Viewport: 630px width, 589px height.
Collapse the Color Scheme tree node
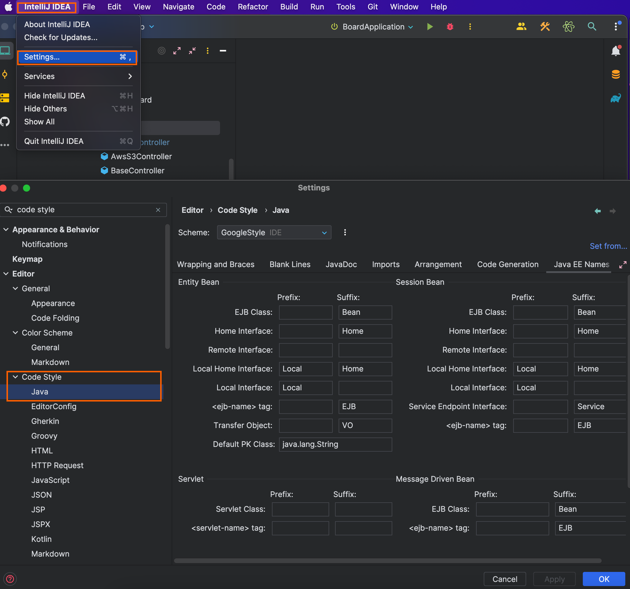15,333
